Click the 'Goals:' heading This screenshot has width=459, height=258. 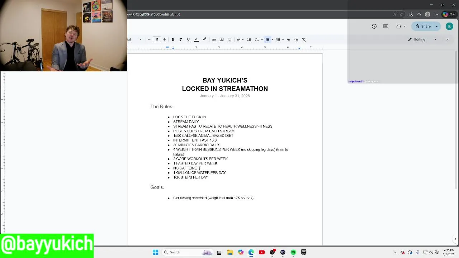[x=157, y=187]
